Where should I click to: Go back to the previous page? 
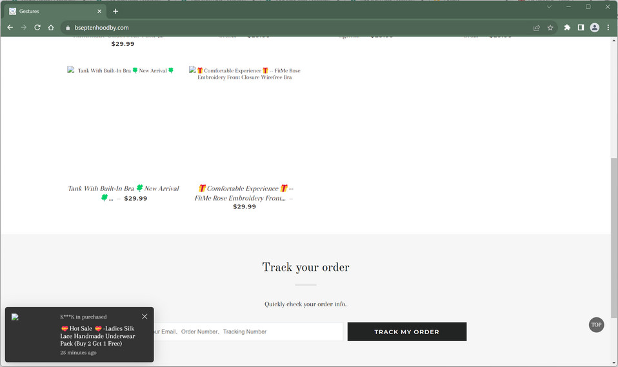click(x=10, y=28)
